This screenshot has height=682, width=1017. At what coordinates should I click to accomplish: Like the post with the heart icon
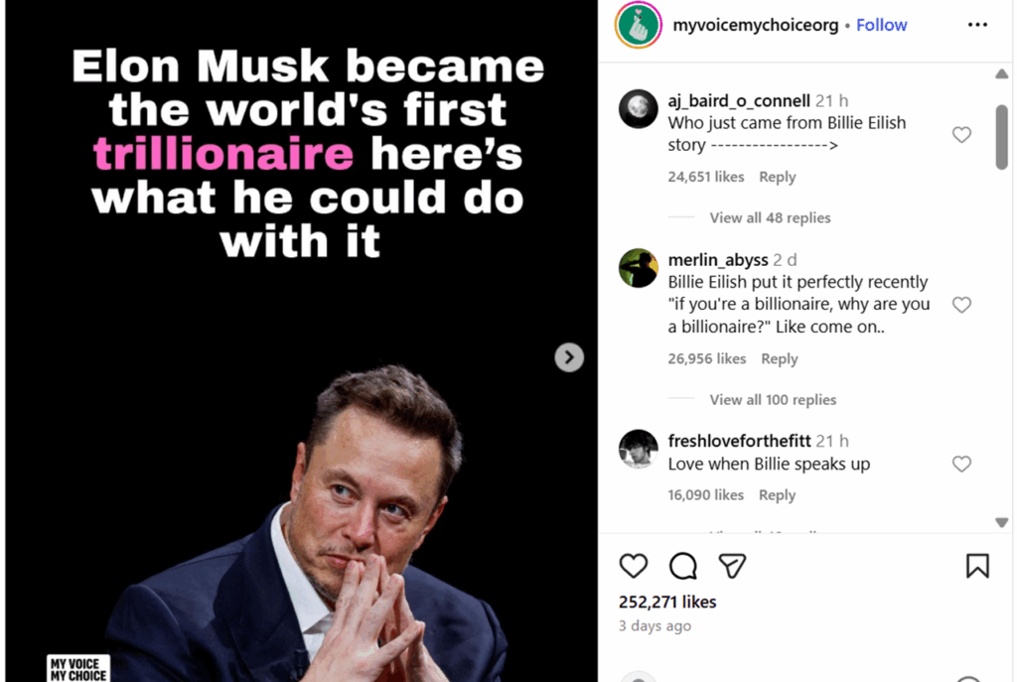[x=633, y=566]
